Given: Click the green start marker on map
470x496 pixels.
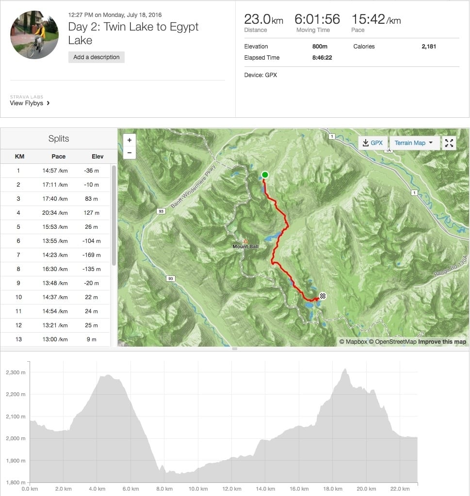Looking at the screenshot, I should tap(265, 175).
